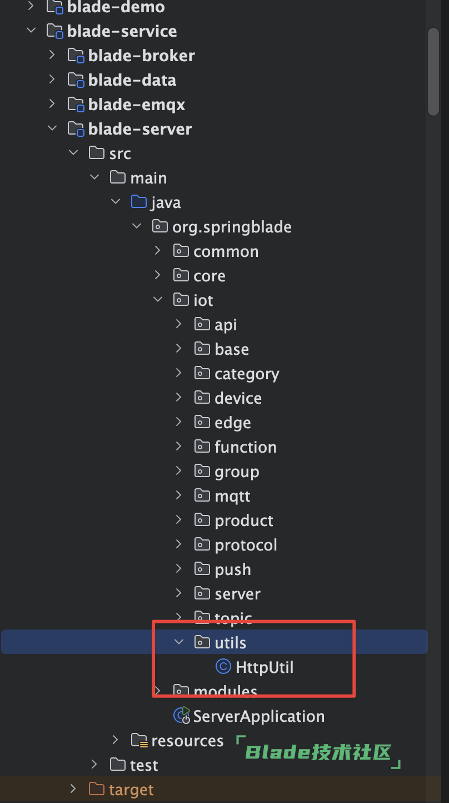Select the protocol package

[x=246, y=544]
